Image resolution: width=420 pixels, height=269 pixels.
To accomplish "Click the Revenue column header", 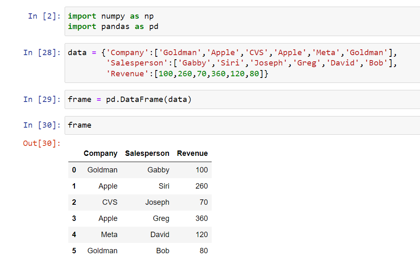I will point(192,153).
